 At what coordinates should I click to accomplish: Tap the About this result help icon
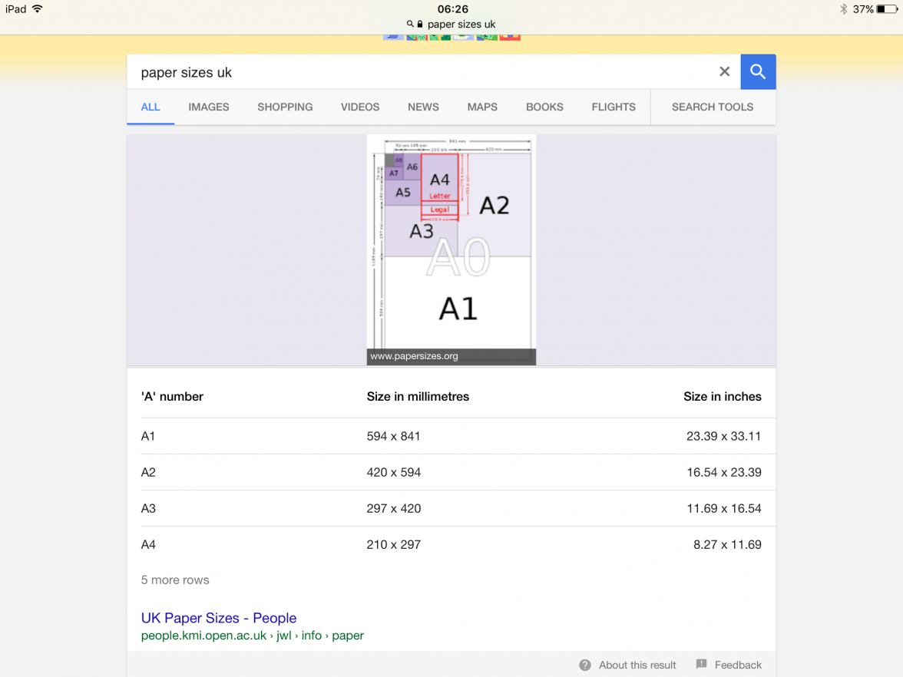(585, 665)
